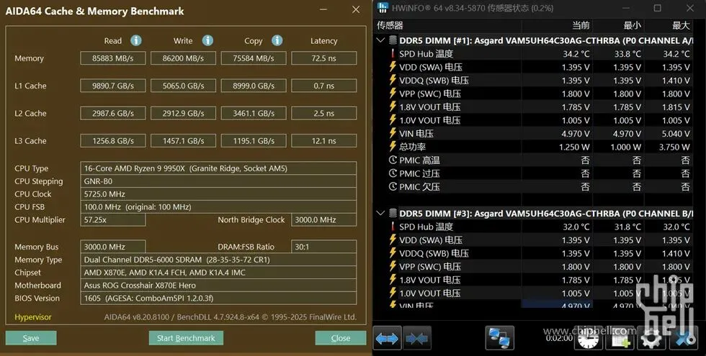706x356 pixels.
Task: Select DIMM #1 总功率 current value 1.250 W
Action: click(x=574, y=147)
